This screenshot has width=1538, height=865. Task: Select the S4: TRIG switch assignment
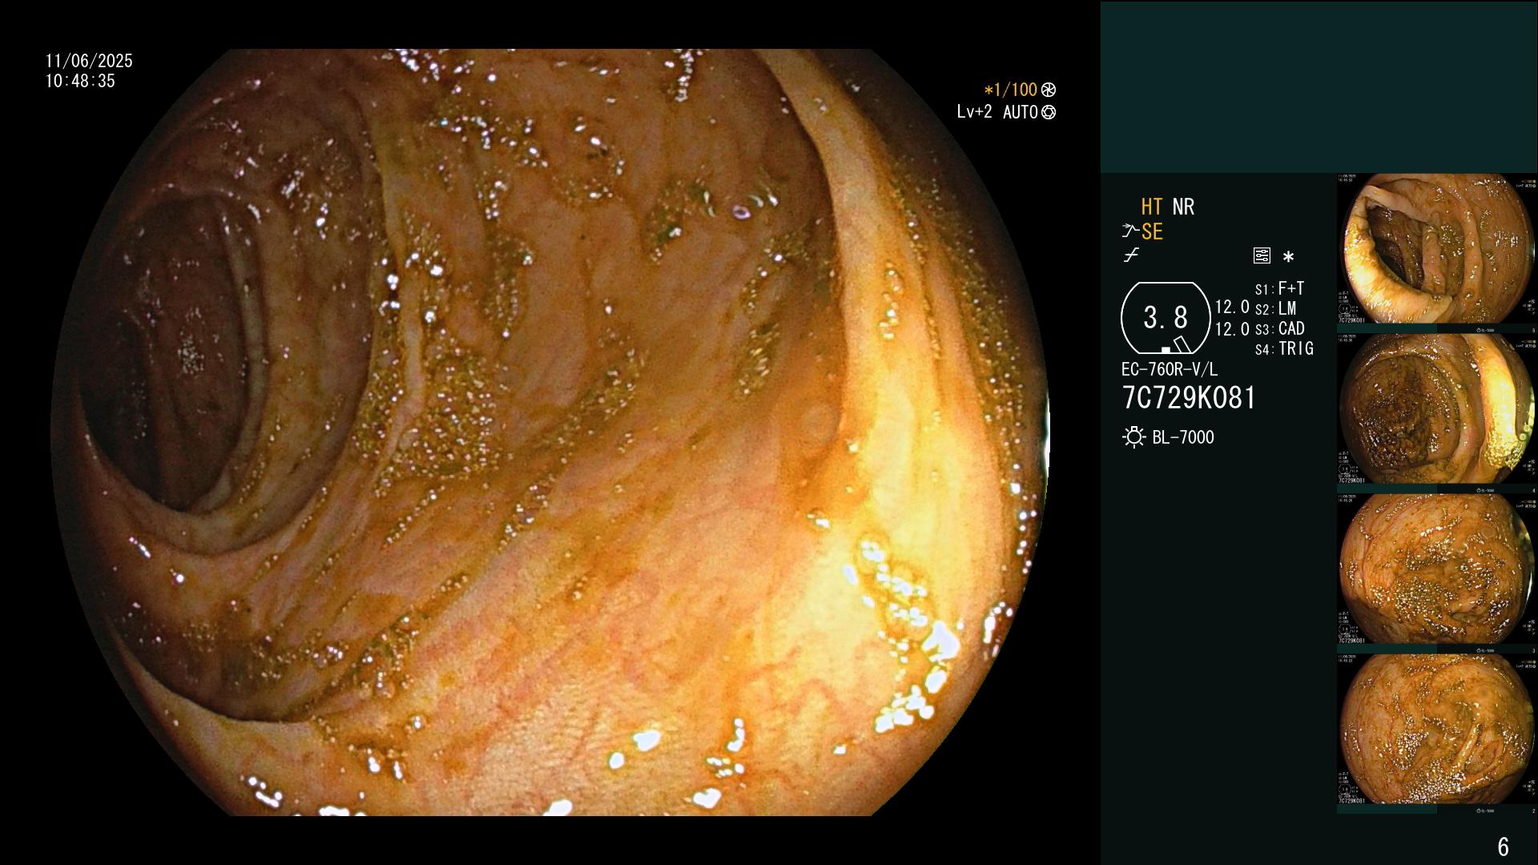(1284, 348)
